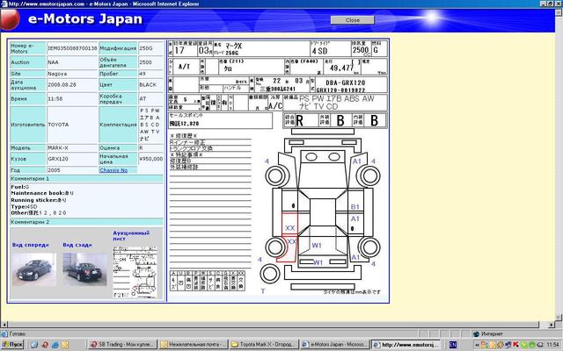Click the Internet Explorer title bar icon
Image resolution: width=563 pixels, height=351 pixels.
(4, 4)
